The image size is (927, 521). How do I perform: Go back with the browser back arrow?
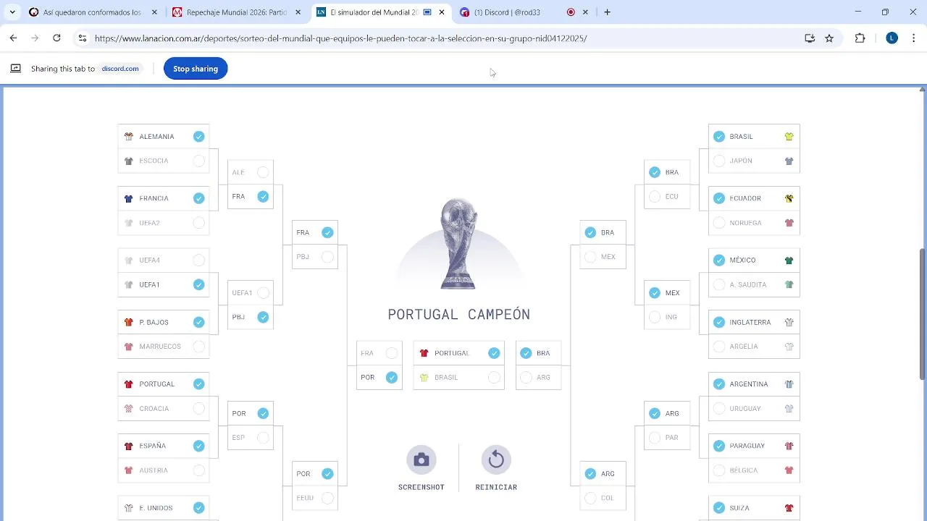14,38
